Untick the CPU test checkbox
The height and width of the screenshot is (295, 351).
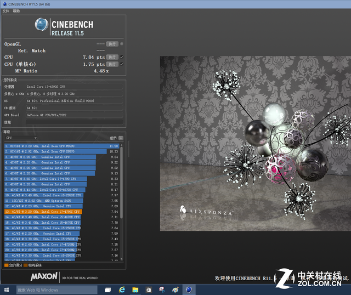coord(122,57)
